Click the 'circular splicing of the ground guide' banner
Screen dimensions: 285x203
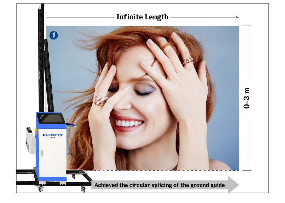pos(159,185)
